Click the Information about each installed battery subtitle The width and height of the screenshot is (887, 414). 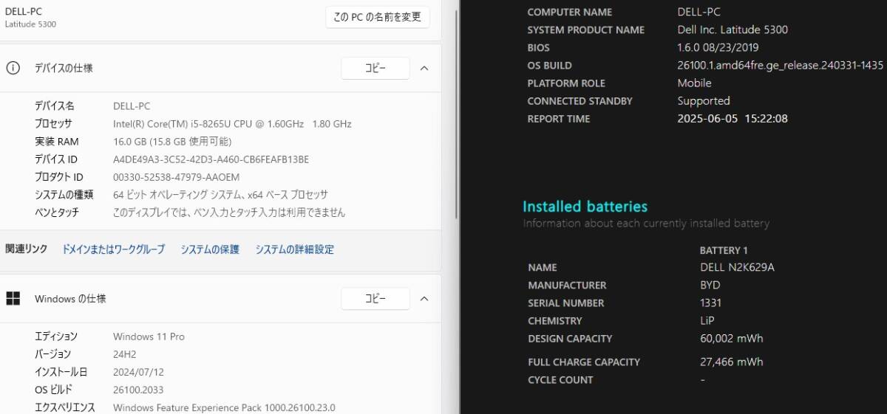(x=646, y=223)
